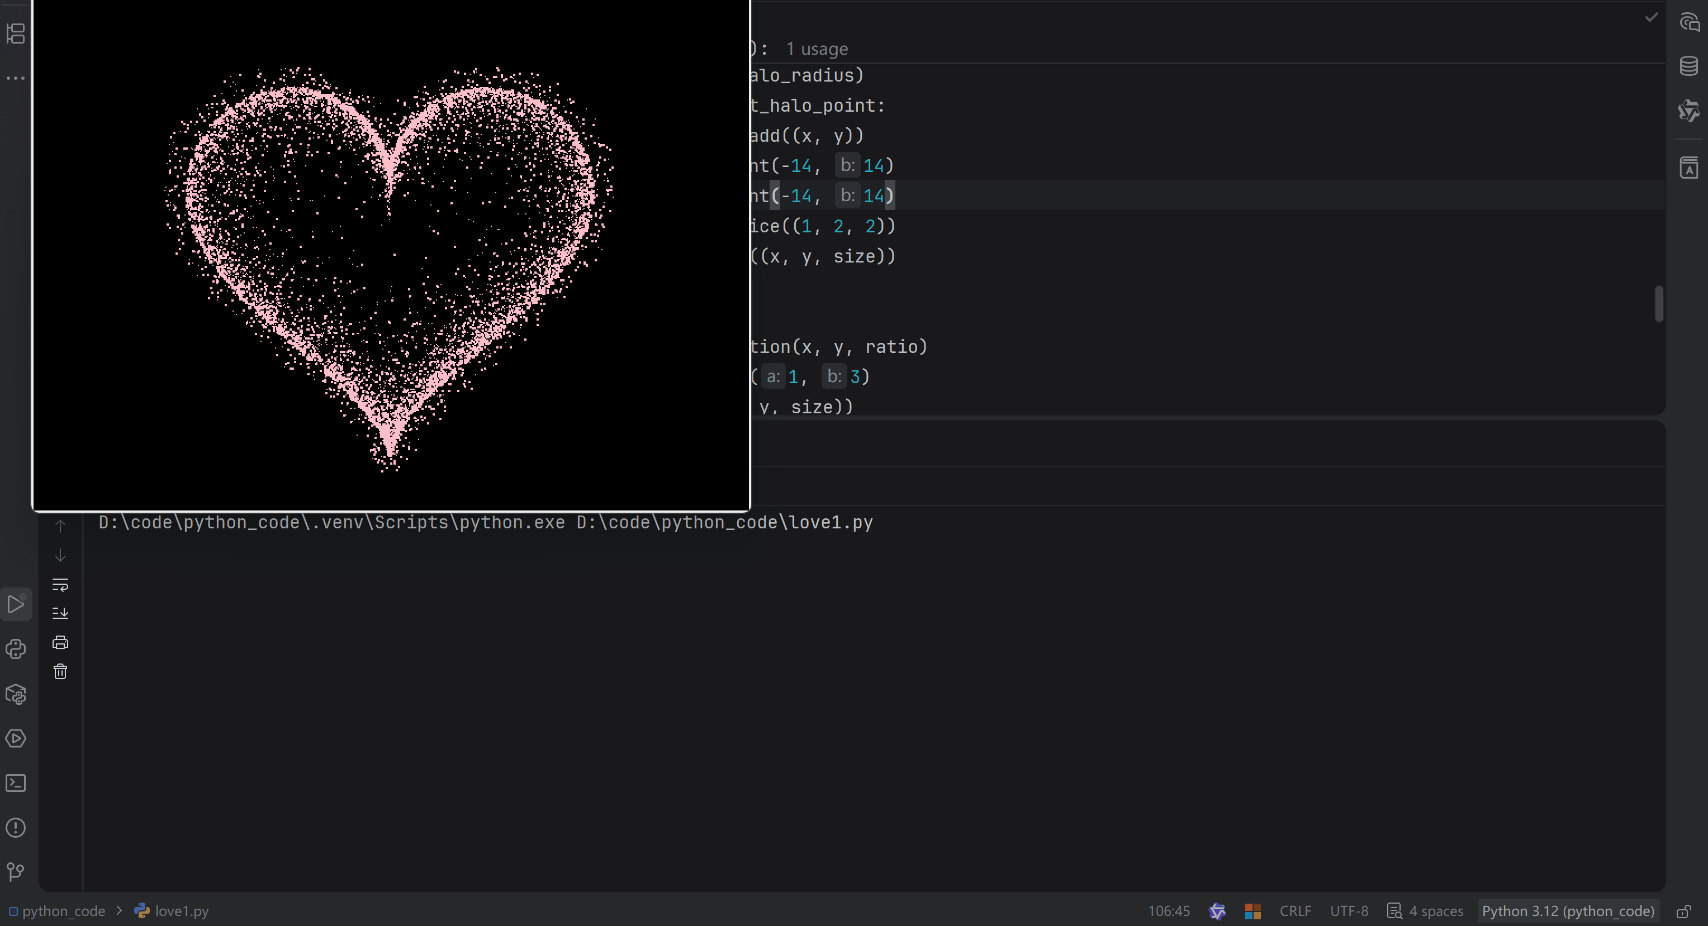Toggle the read-only lock icon

1684,911
